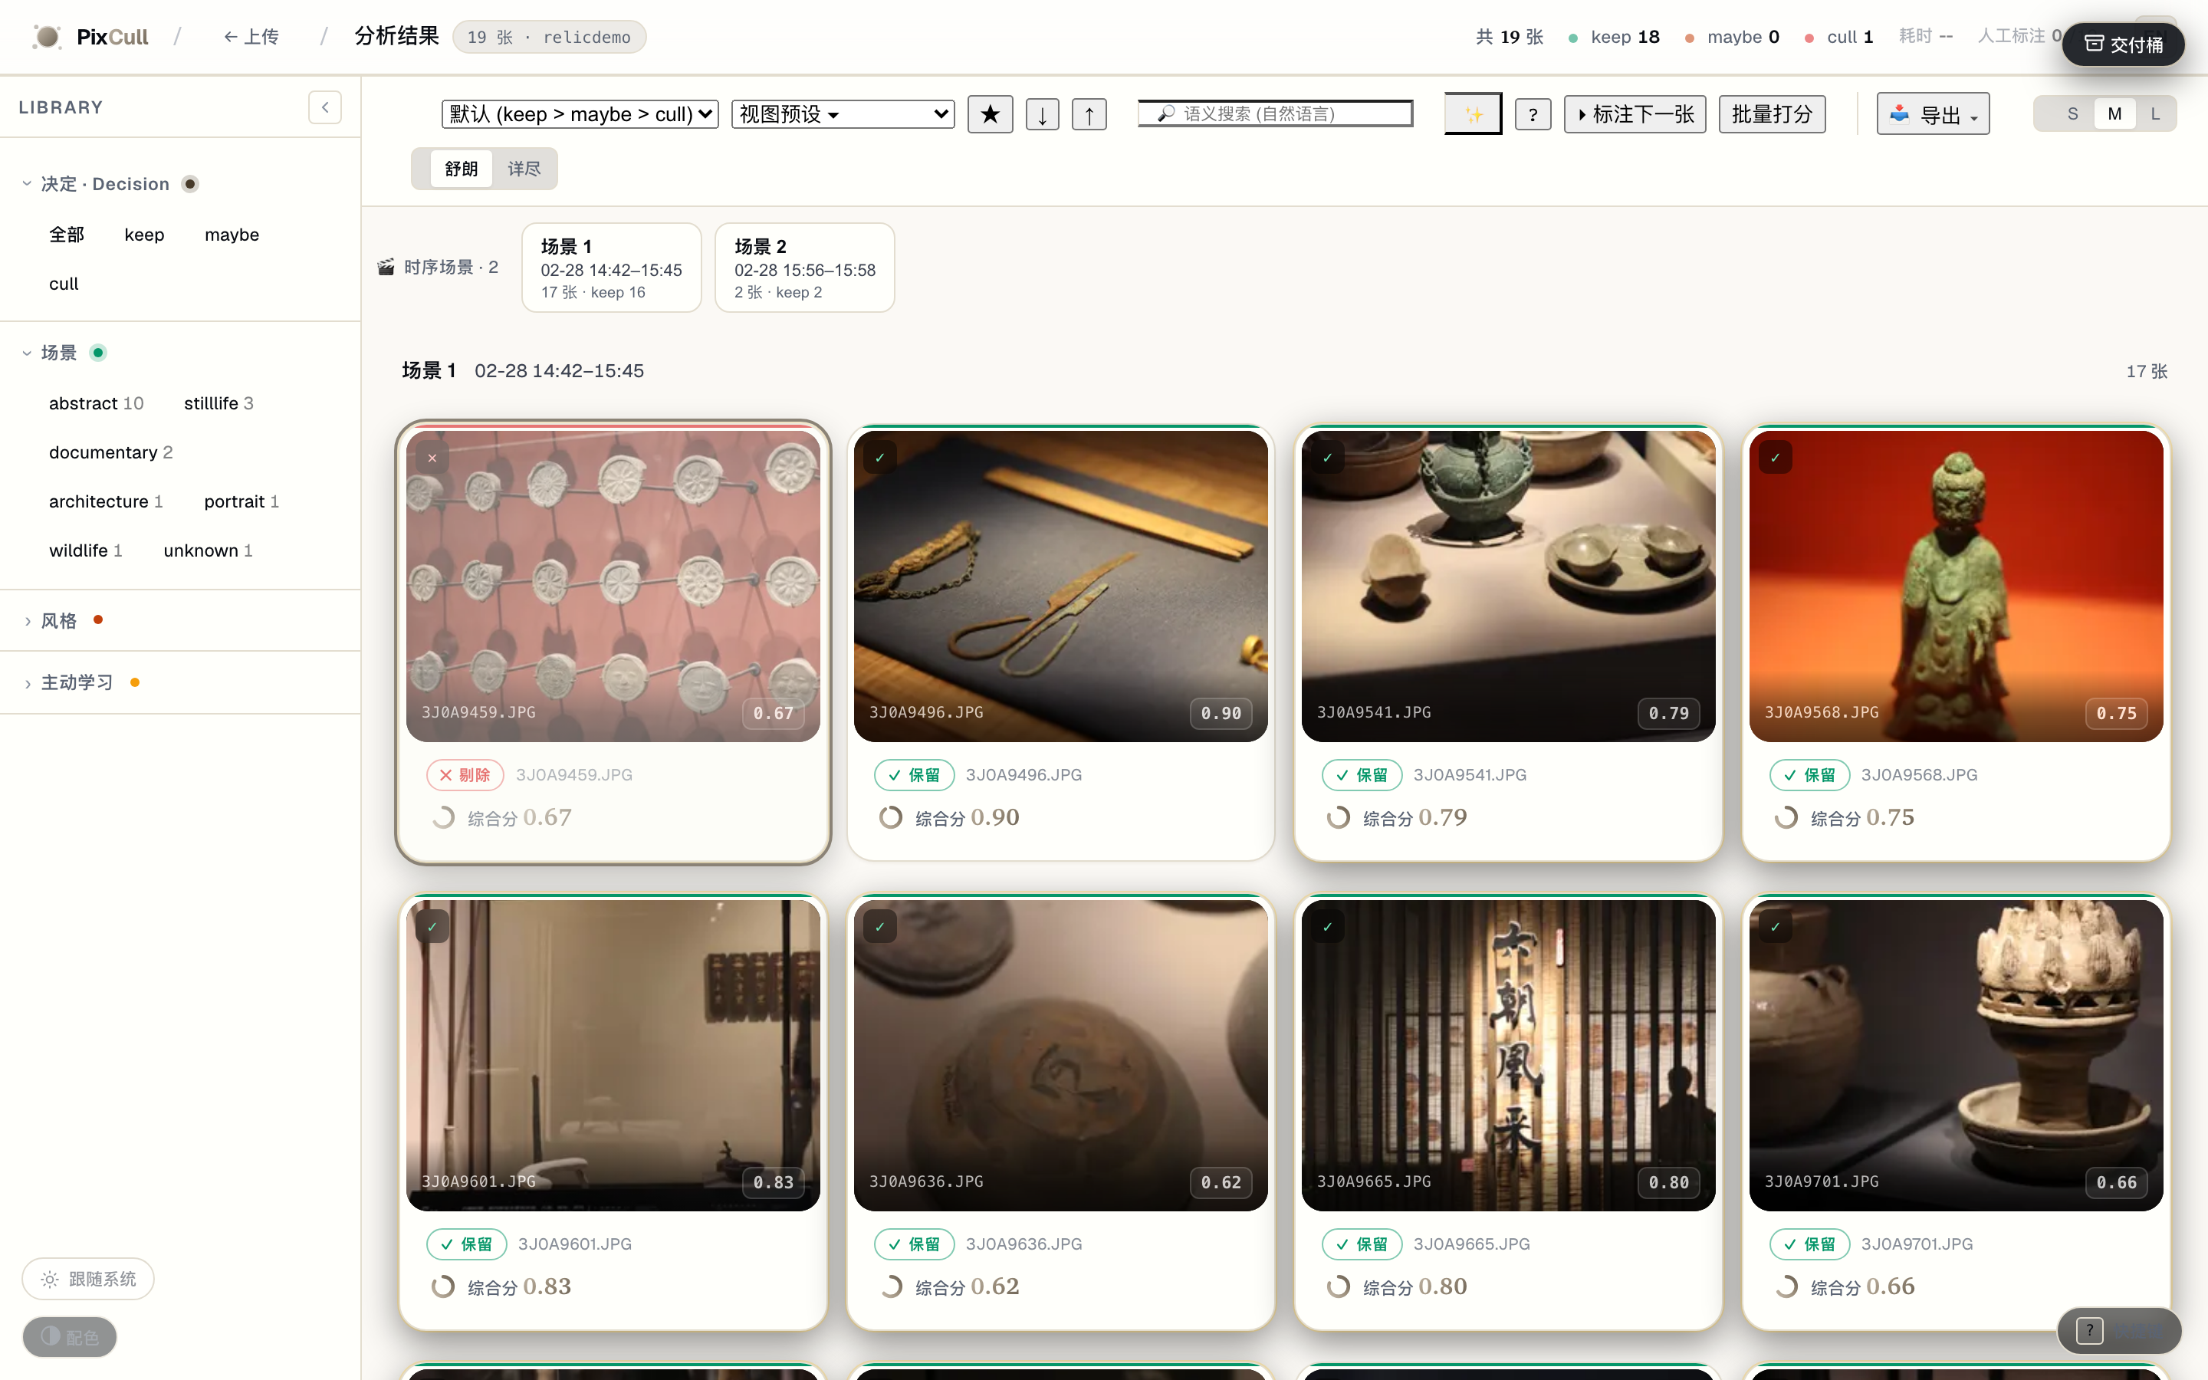
Task: Click 批量打分 batch scoring button
Action: click(x=1772, y=114)
